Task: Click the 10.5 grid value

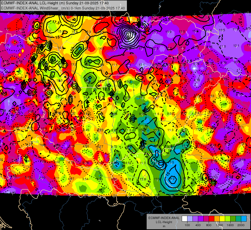Action: [x=222, y=30]
